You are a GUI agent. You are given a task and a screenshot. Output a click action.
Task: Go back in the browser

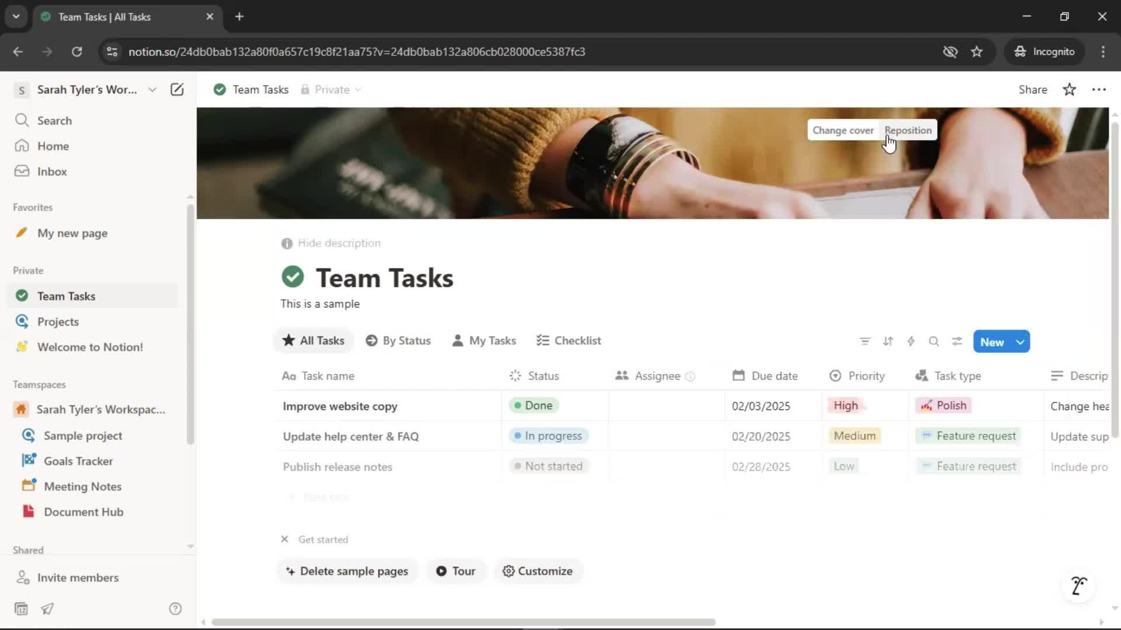pyautogui.click(x=18, y=51)
